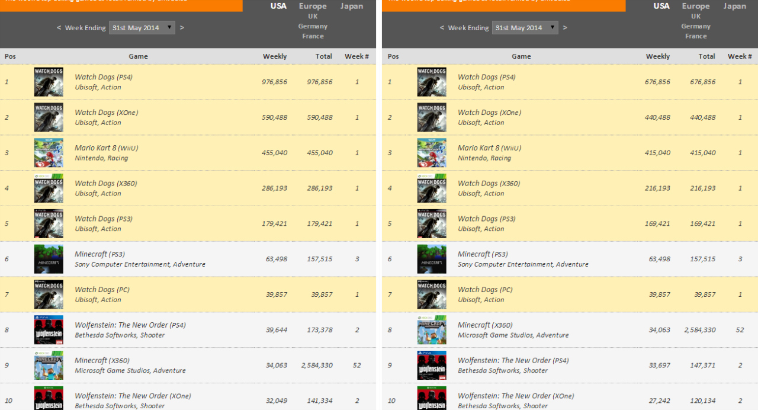The width and height of the screenshot is (758, 410).
Task: Click Minecraft X360 cover at position 8 in right chart
Action: (x=432, y=330)
